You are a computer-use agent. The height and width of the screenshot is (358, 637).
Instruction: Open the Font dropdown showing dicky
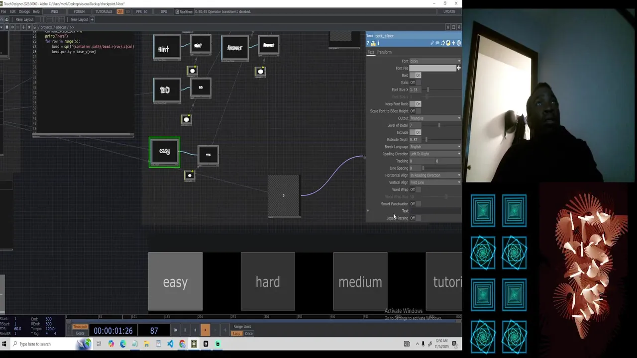tap(435, 61)
